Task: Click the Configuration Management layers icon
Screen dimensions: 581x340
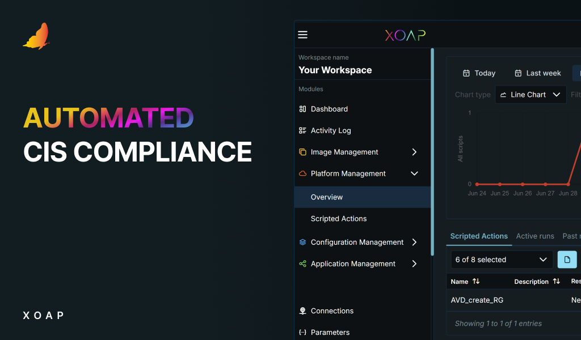Action: click(303, 242)
